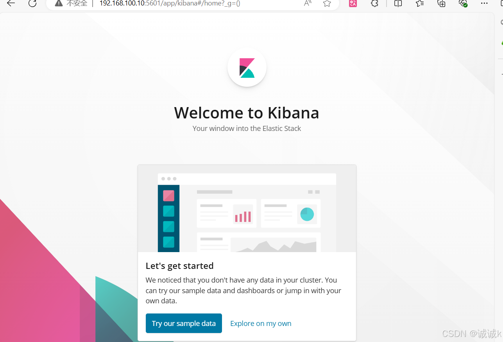Click the pink translate extension icon
The height and width of the screenshot is (342, 503).
pos(353,4)
